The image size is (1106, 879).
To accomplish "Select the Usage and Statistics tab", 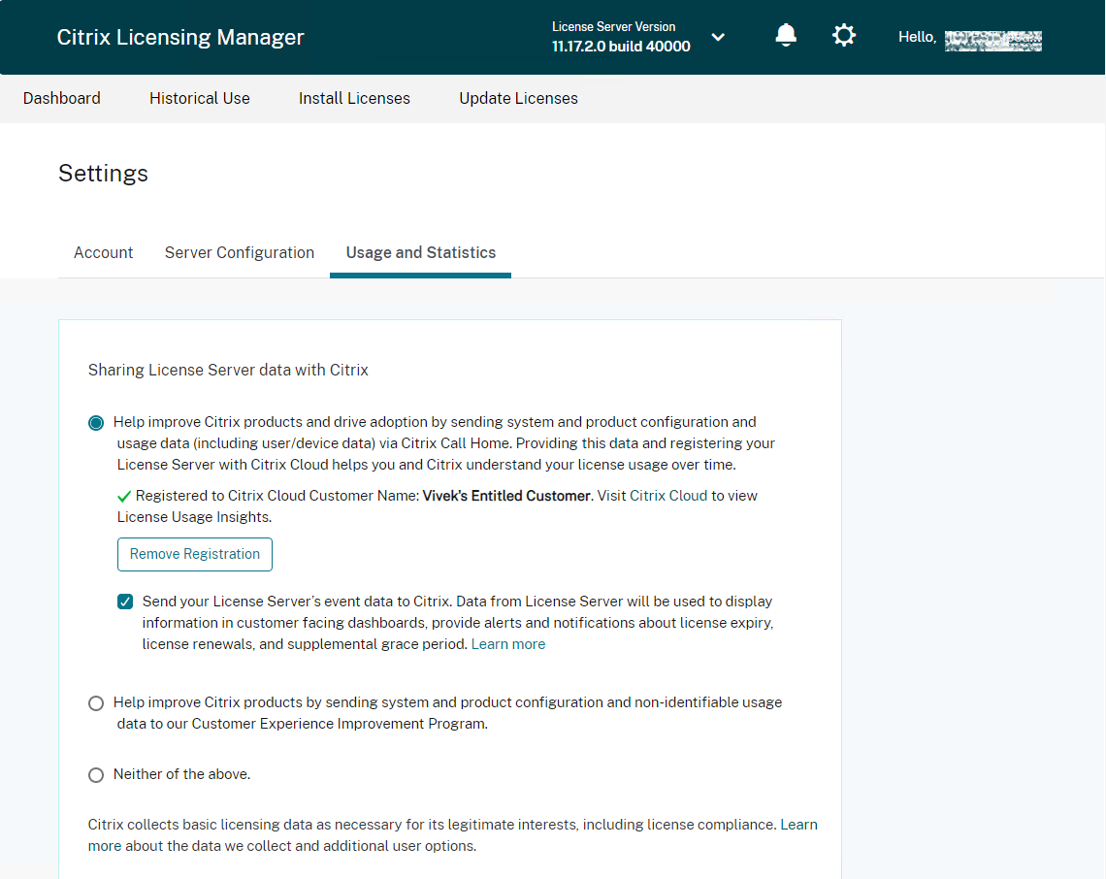I will click(421, 252).
